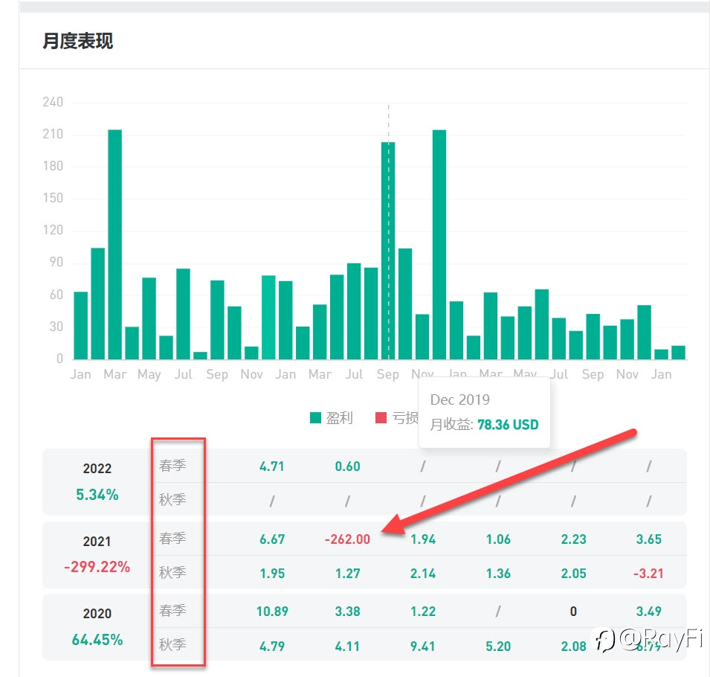
Task: Select the 64.45% yearly return
Action: click(97, 639)
